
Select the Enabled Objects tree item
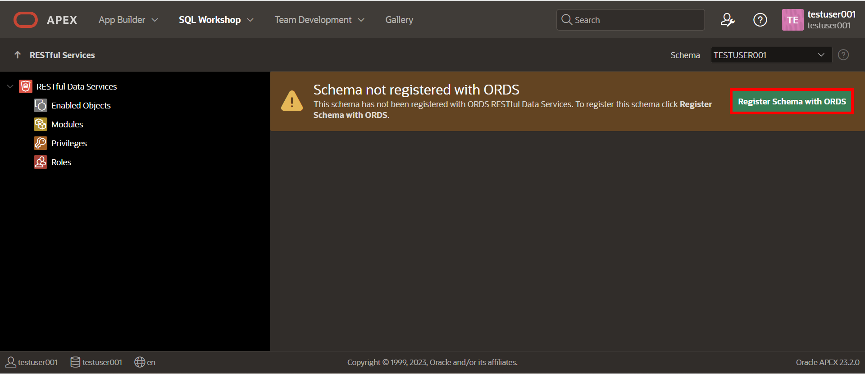pos(81,105)
